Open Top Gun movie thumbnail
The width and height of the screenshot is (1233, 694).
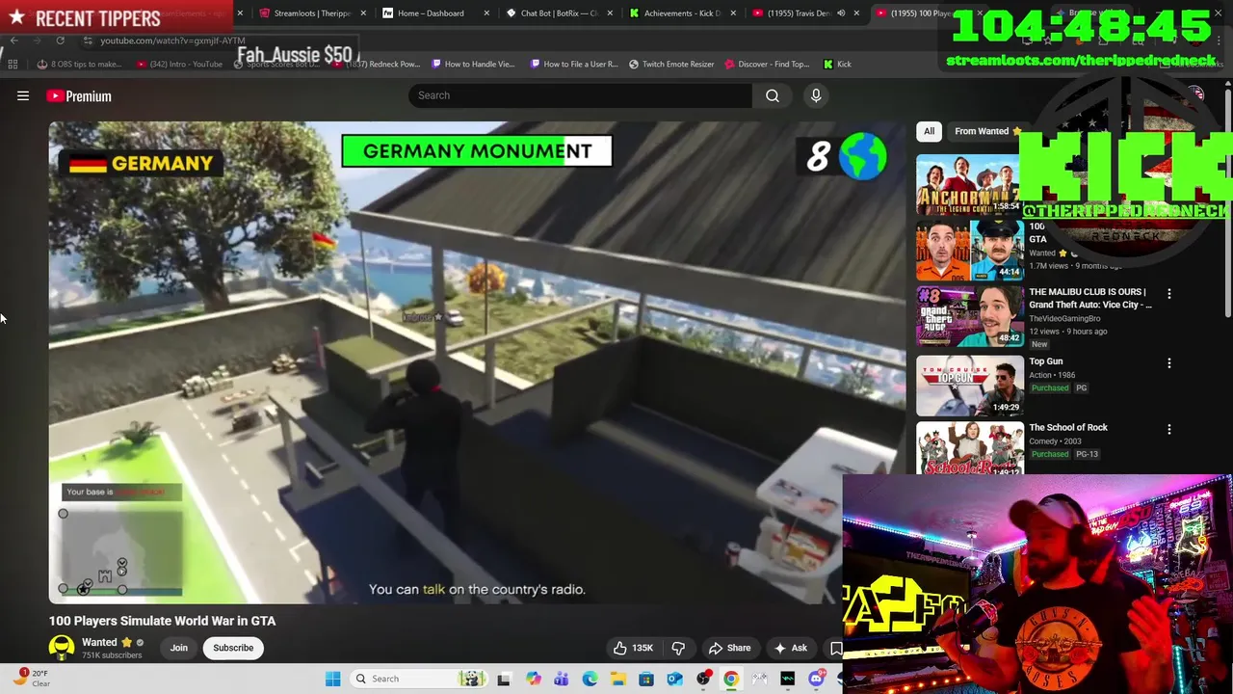[x=969, y=385]
